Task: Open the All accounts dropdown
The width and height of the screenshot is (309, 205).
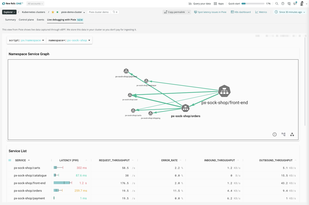Action: (x=35, y=4)
